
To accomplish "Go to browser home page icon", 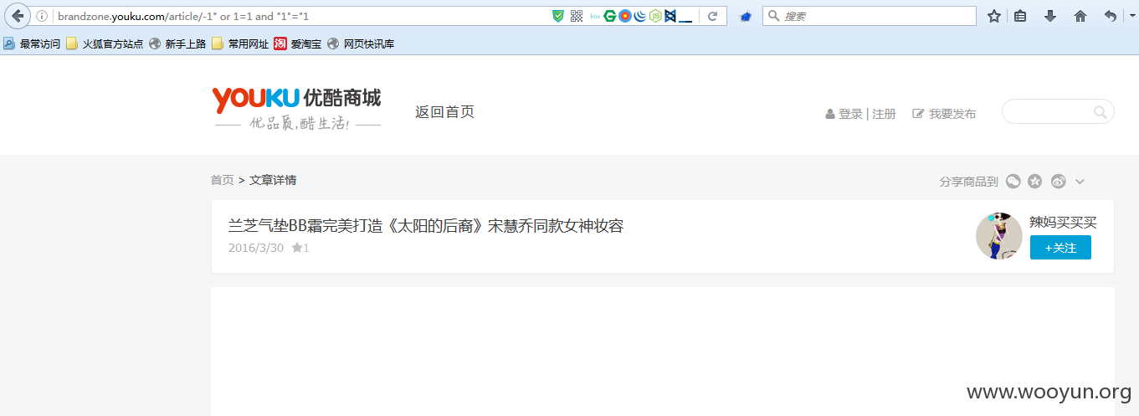I will coord(1080,16).
